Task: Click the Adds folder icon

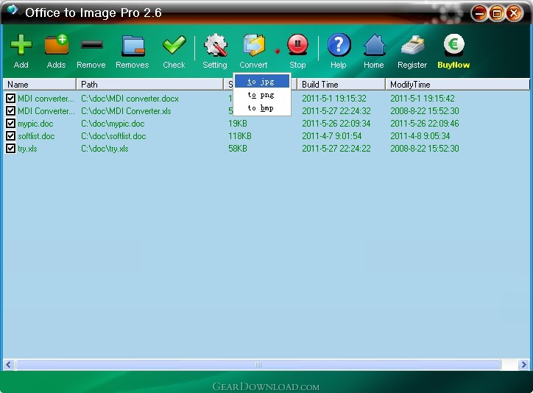Action: [x=57, y=44]
